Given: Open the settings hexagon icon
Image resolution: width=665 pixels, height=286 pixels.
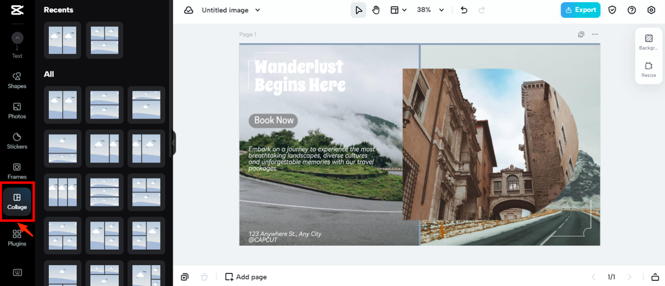Looking at the screenshot, I should click(651, 10).
